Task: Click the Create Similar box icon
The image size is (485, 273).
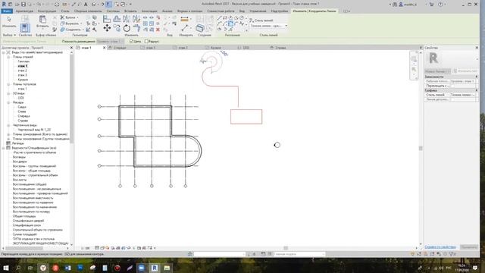Action: (x=200, y=28)
